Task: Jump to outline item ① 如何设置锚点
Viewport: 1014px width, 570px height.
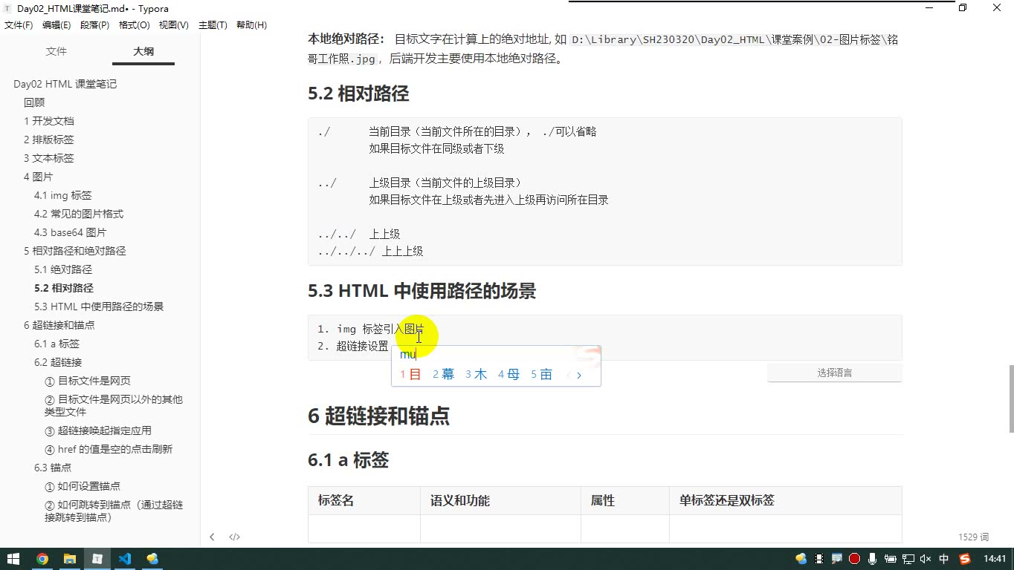Action: [83, 486]
